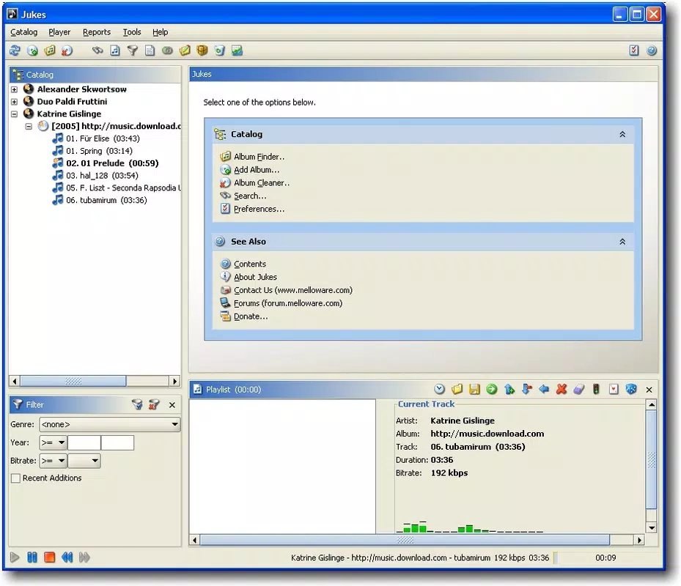Image resolution: width=681 pixels, height=586 pixels.
Task: Expand the Duo Paldi Fruttini artist node
Action: pos(15,102)
